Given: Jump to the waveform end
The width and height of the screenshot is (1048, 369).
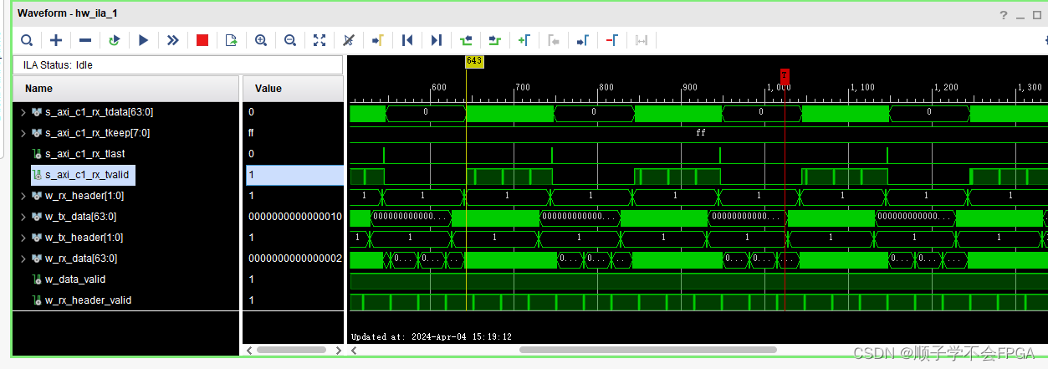Looking at the screenshot, I should (437, 39).
